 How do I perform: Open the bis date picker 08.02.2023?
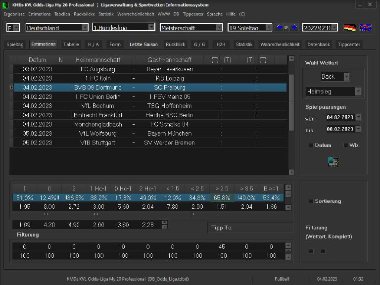(x=358, y=129)
